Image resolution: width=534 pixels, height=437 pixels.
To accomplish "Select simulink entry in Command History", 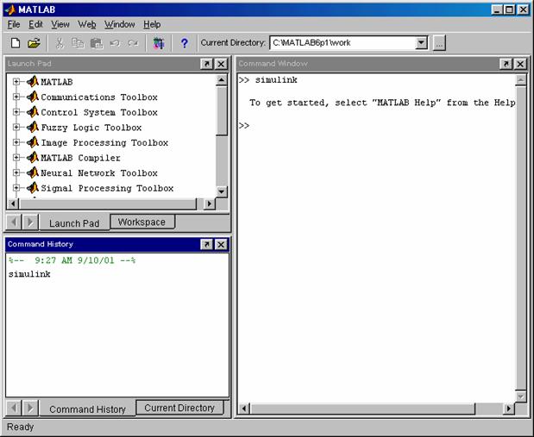I will coord(29,274).
